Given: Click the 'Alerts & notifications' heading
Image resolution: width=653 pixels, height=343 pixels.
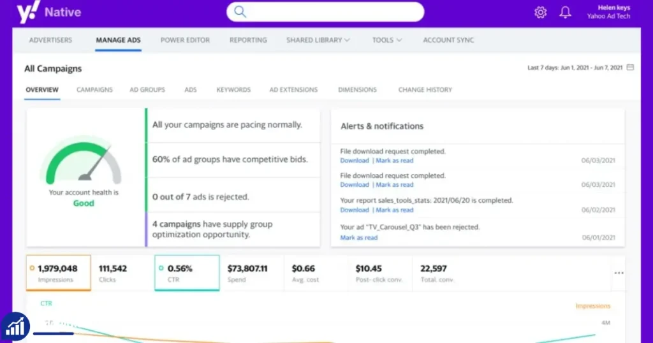Looking at the screenshot, I should pos(382,126).
